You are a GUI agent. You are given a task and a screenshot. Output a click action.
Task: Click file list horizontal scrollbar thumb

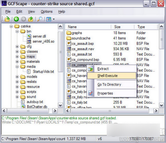(110, 111)
